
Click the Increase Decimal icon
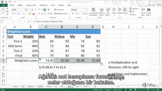[84, 14]
